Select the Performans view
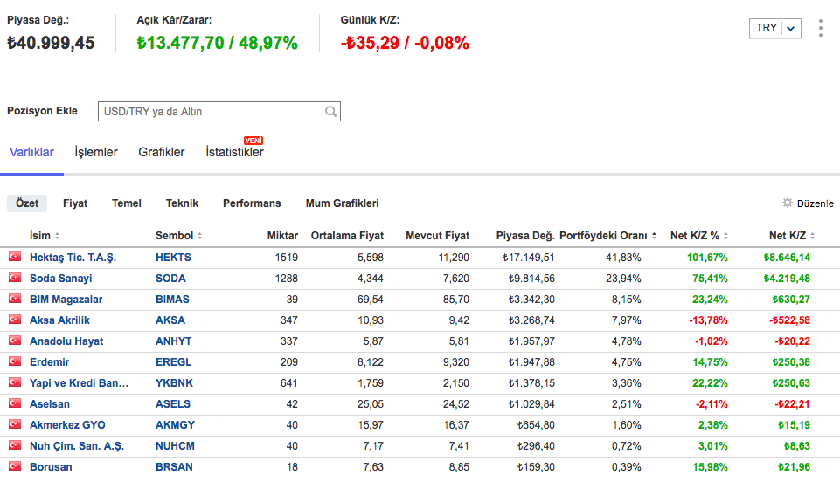840x482 pixels. (252, 203)
